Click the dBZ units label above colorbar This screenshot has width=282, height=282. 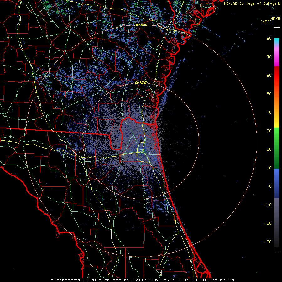pyautogui.click(x=266, y=22)
